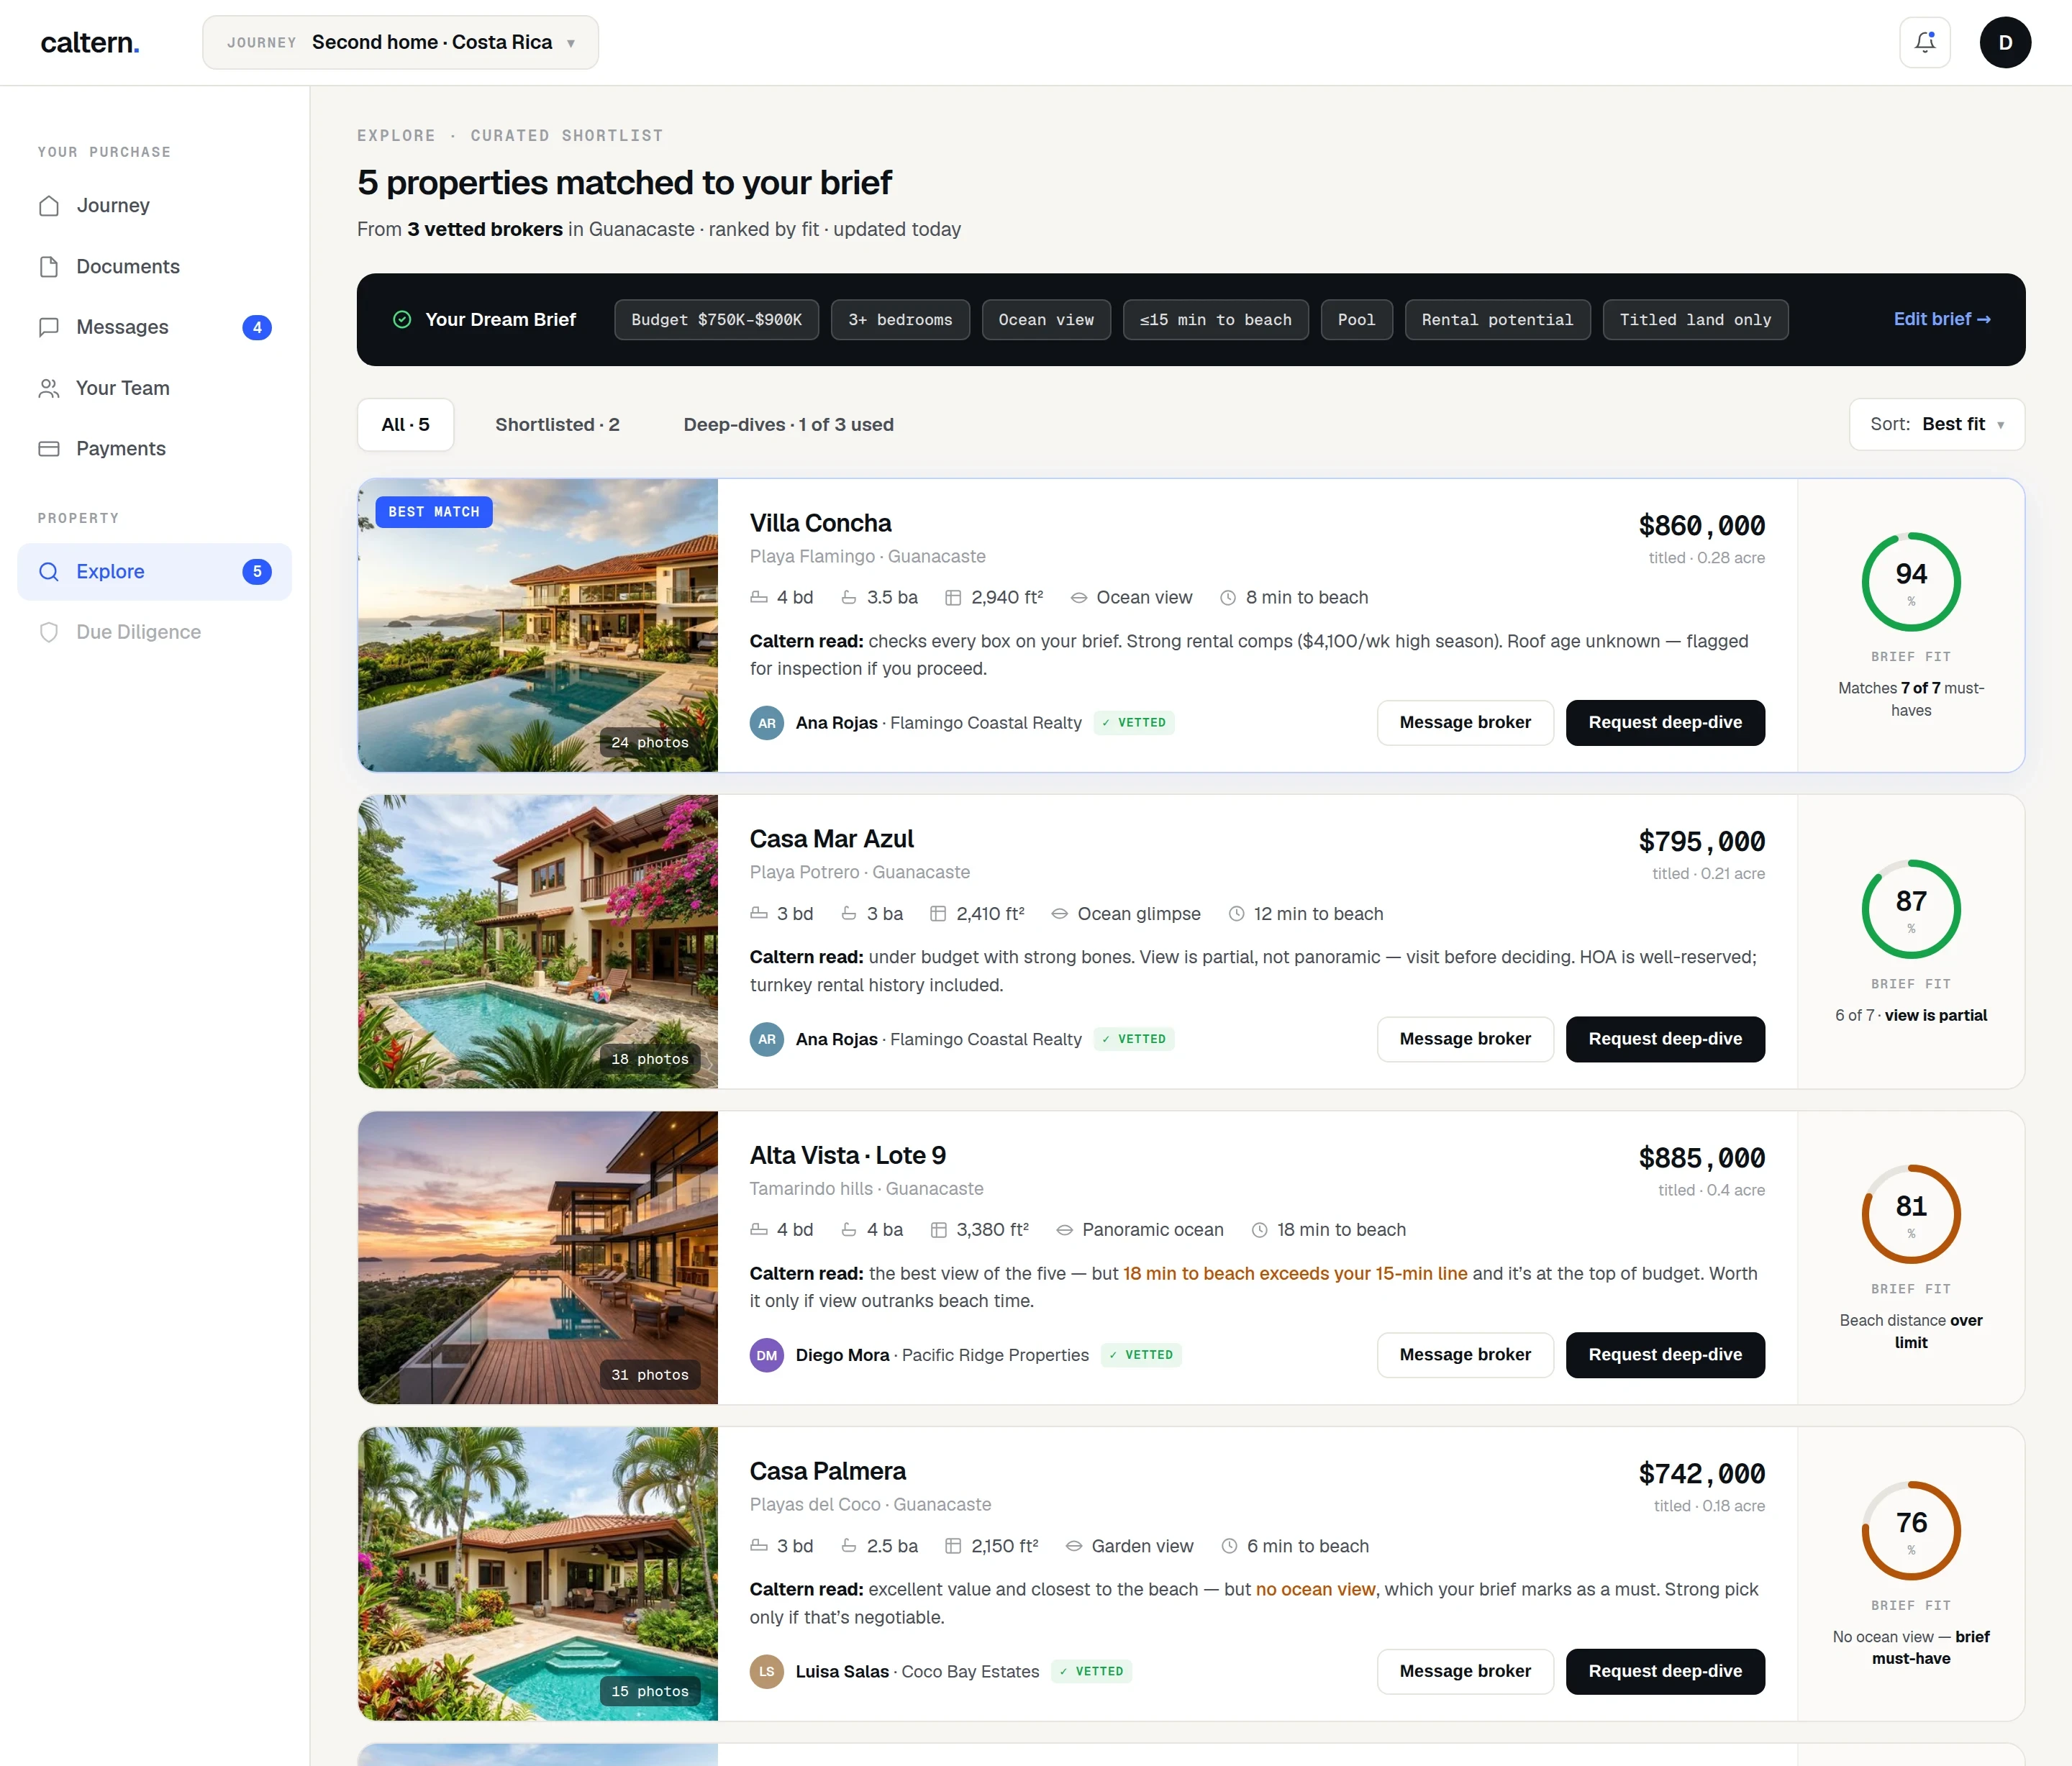
Task: Click the Explore magnifier icon
Action: tap(49, 571)
